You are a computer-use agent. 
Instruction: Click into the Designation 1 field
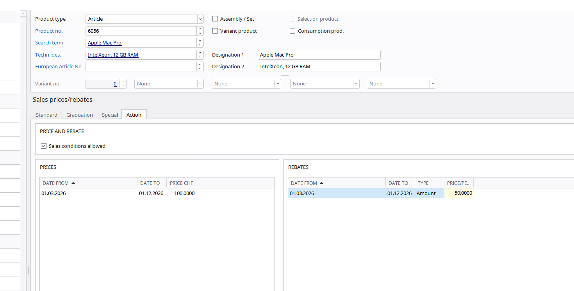point(319,55)
